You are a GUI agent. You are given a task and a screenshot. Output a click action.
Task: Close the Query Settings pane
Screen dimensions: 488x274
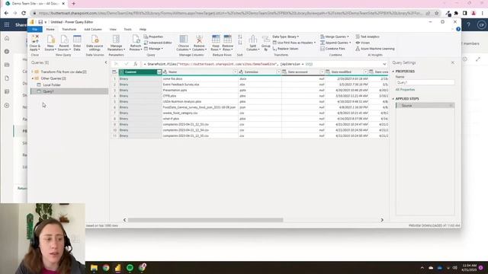(x=452, y=62)
